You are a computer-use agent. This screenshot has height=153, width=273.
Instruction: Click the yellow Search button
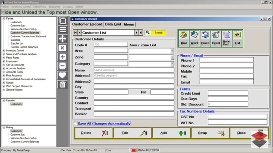coord(155,33)
